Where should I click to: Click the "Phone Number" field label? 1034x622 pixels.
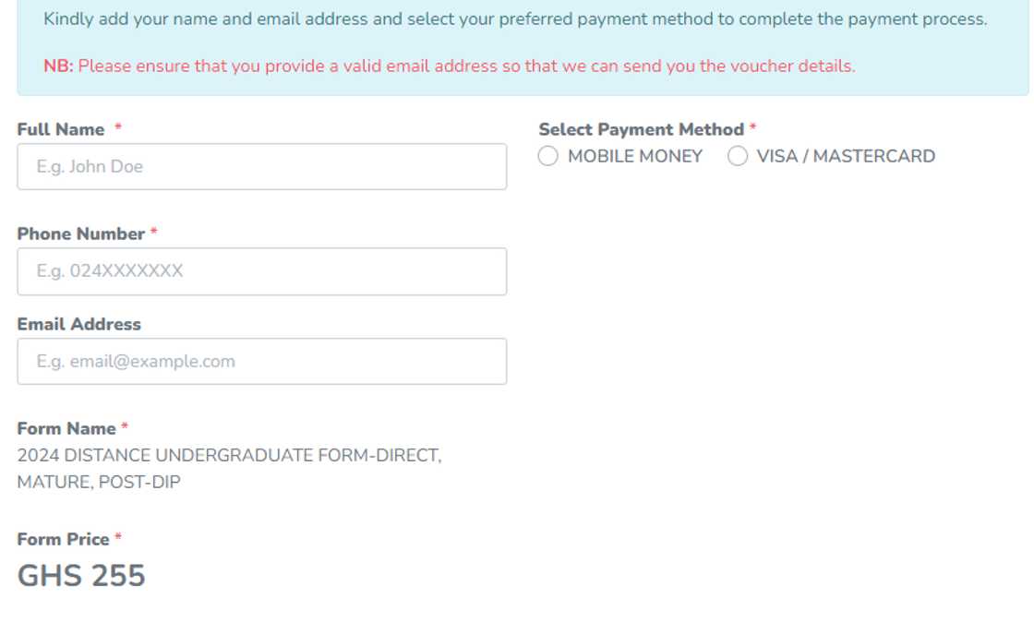pyautogui.click(x=81, y=234)
